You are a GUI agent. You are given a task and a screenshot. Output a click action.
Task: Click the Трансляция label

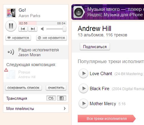(x=17, y=99)
